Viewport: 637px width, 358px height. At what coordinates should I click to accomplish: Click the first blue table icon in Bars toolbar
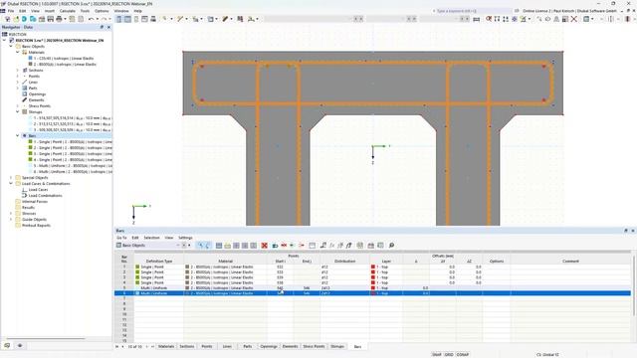[x=219, y=246]
